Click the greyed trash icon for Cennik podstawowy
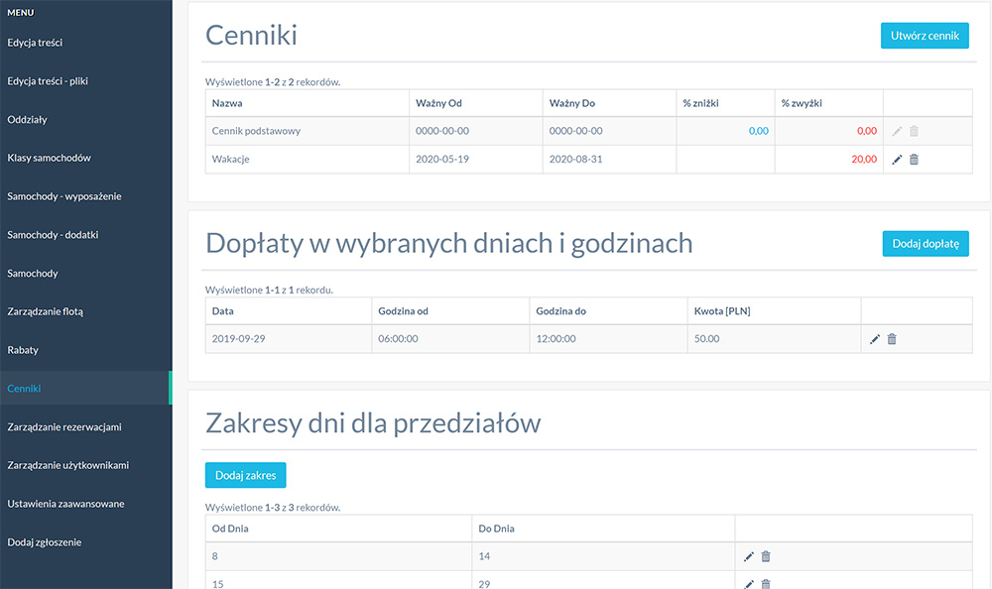The width and height of the screenshot is (992, 589). (x=914, y=131)
